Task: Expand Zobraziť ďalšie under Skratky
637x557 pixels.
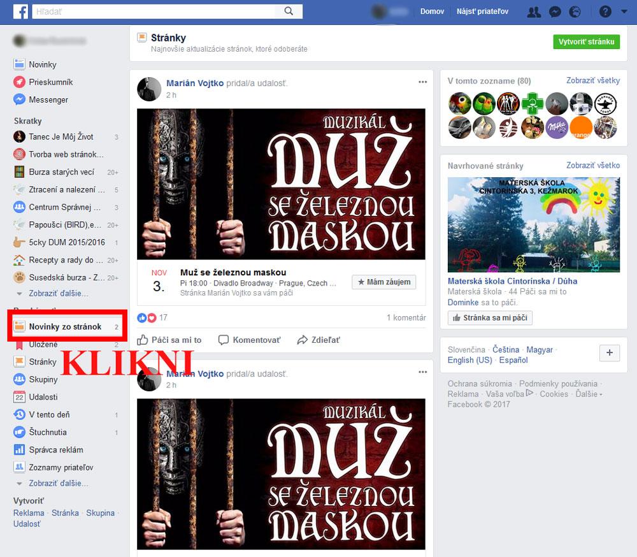Action: 58,293
